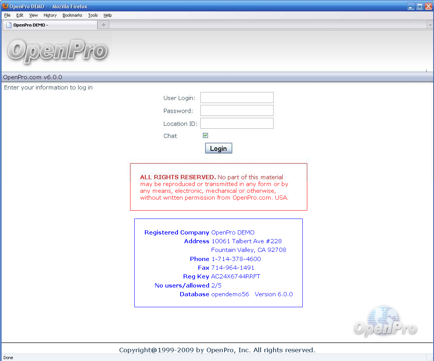Open the History menu

tap(50, 15)
